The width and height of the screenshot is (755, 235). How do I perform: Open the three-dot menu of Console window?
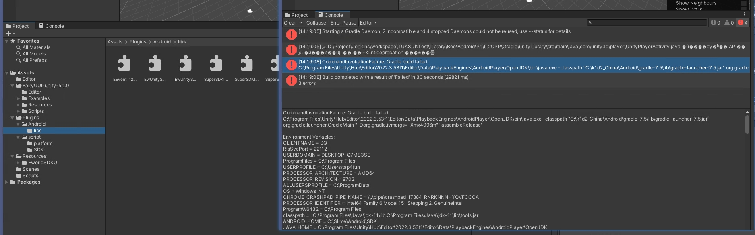tap(745, 15)
